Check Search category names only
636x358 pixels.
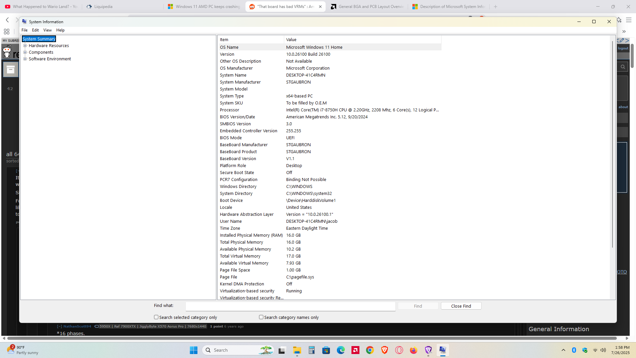coord(261,317)
